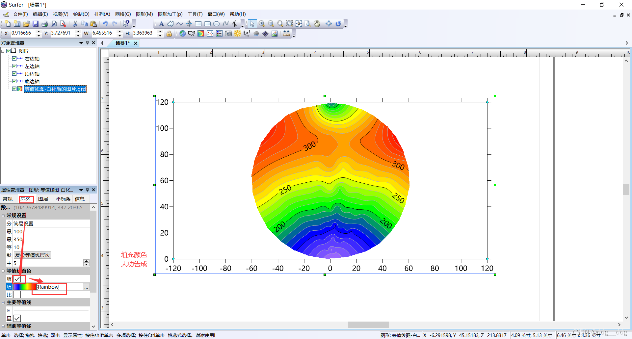The height and width of the screenshot is (339, 632).
Task: Select the Polyline drawing tool
Action: [180, 24]
